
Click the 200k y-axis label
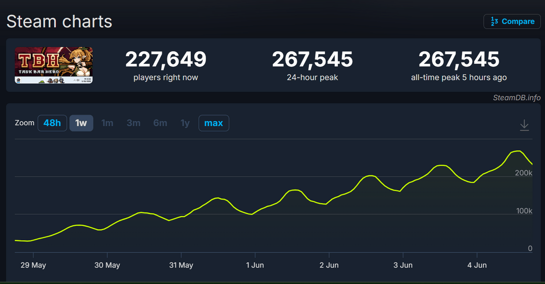[524, 173]
